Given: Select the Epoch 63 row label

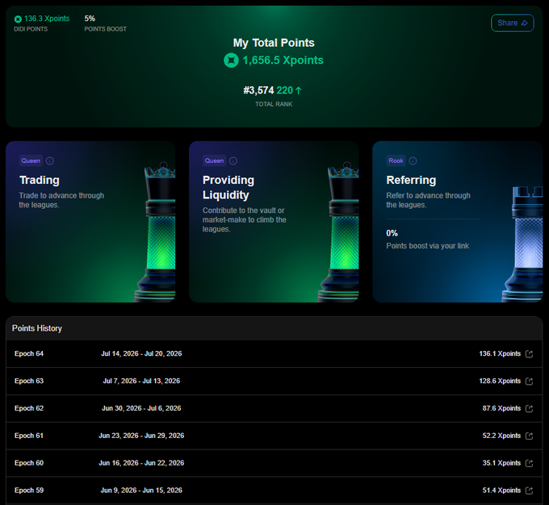Looking at the screenshot, I should (29, 381).
